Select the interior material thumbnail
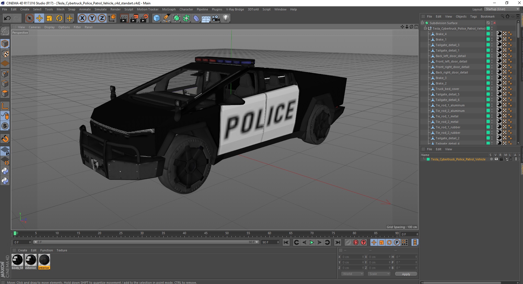Viewport: 523px width, 284px height. pyautogui.click(x=44, y=262)
